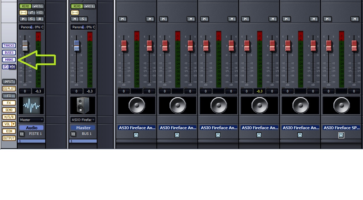Toggle the VOL module button
Screen dimensions: 363x200
coord(7,124)
